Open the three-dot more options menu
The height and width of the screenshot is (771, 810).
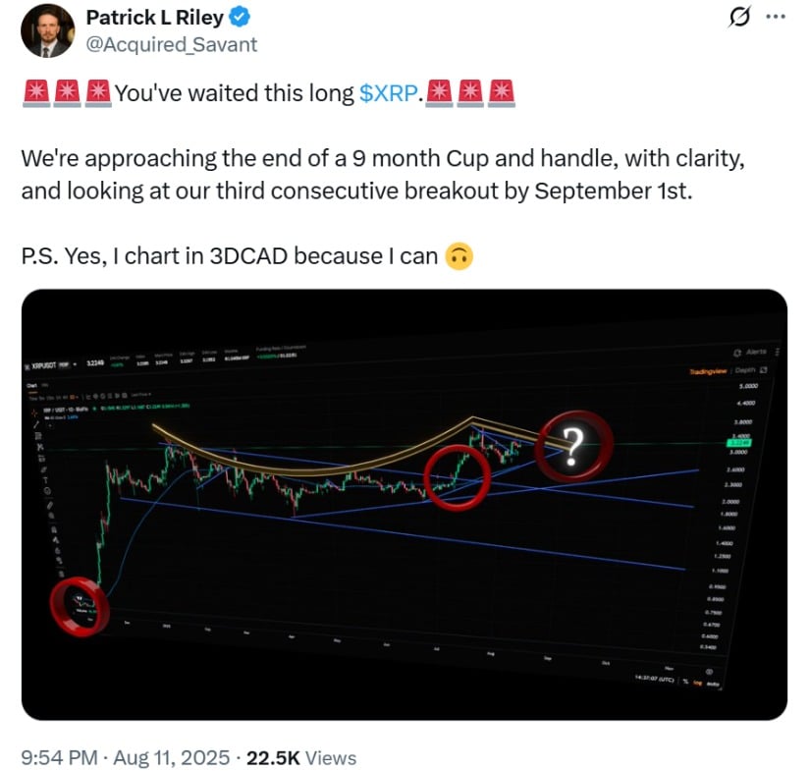pos(776,19)
